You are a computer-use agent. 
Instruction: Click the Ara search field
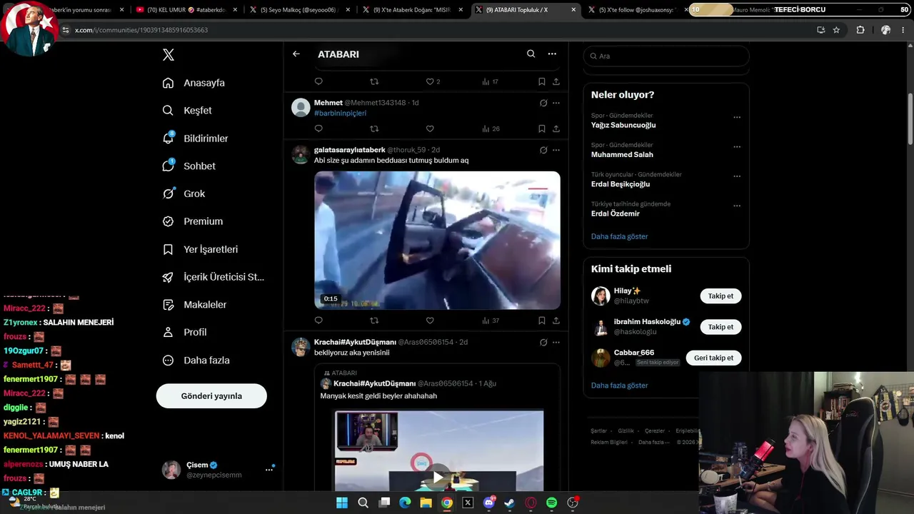tap(666, 56)
